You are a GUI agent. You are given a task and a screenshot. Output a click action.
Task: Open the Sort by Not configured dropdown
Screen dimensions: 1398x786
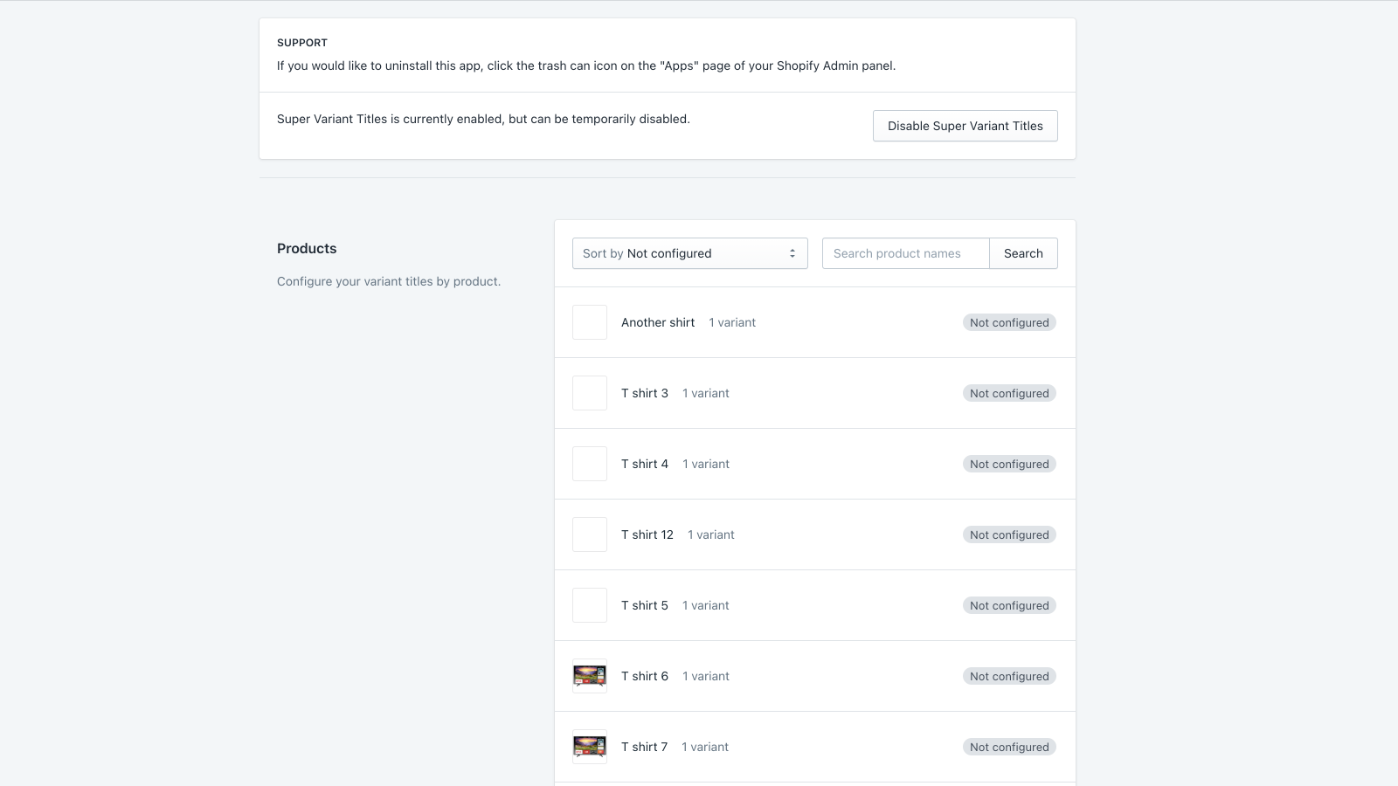pyautogui.click(x=690, y=253)
